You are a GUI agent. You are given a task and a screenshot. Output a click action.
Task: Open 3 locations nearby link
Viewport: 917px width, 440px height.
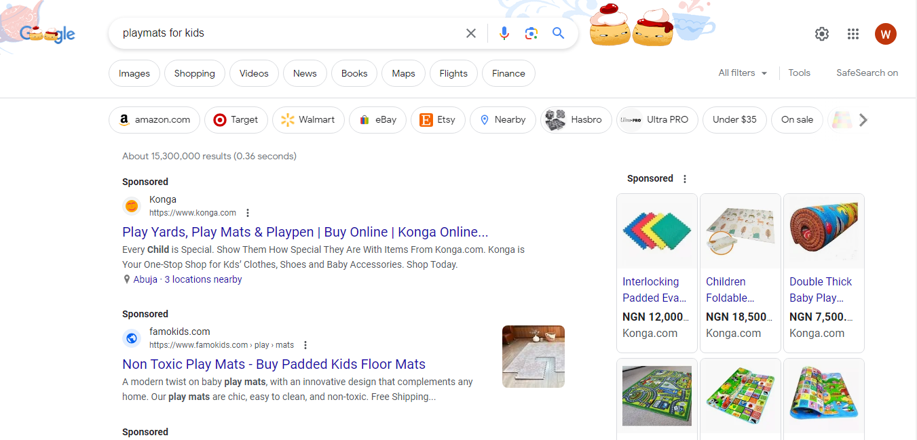pyautogui.click(x=203, y=279)
